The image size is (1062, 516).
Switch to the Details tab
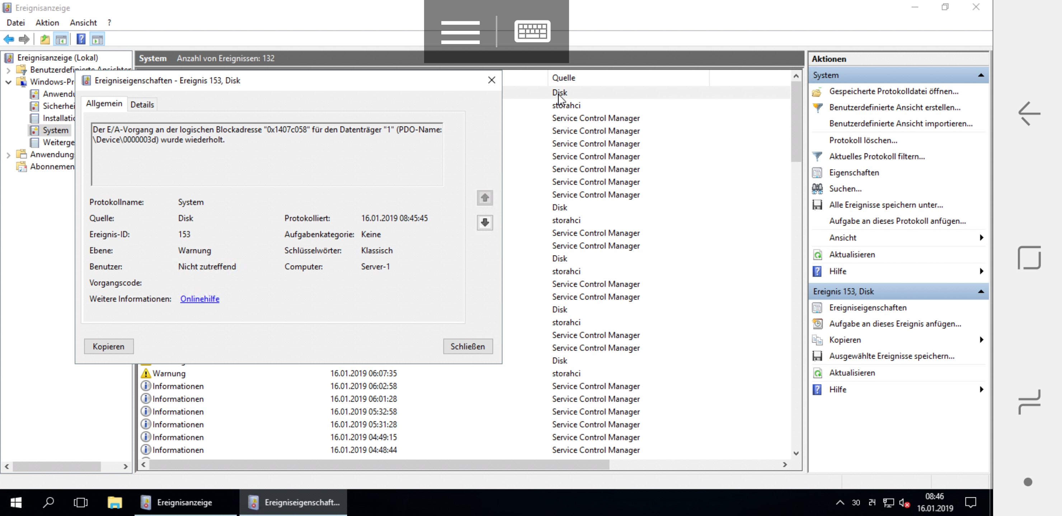coord(142,105)
